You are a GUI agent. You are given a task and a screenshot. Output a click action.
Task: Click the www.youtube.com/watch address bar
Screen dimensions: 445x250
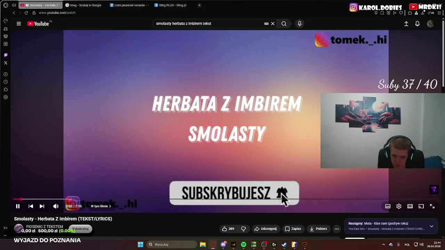click(57, 13)
